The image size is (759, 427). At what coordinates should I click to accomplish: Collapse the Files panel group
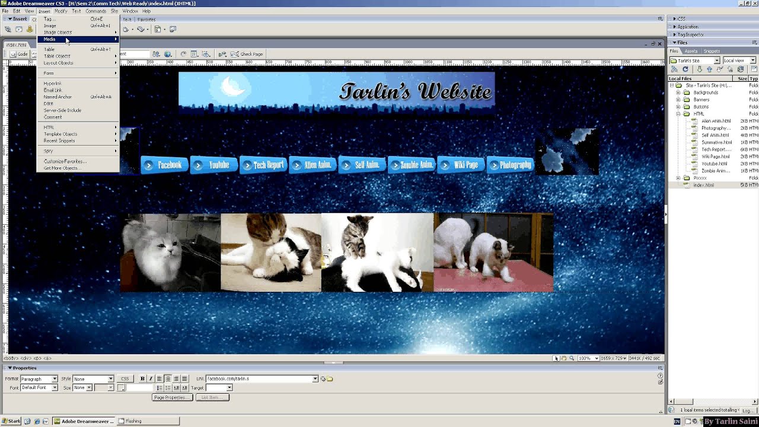(675, 43)
